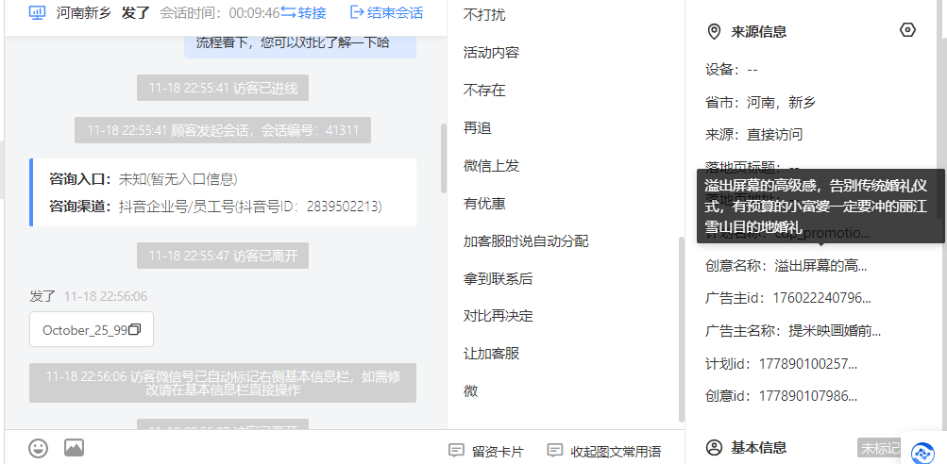
Task: Click the 会话编号：41311 system message
Action: click(x=223, y=130)
